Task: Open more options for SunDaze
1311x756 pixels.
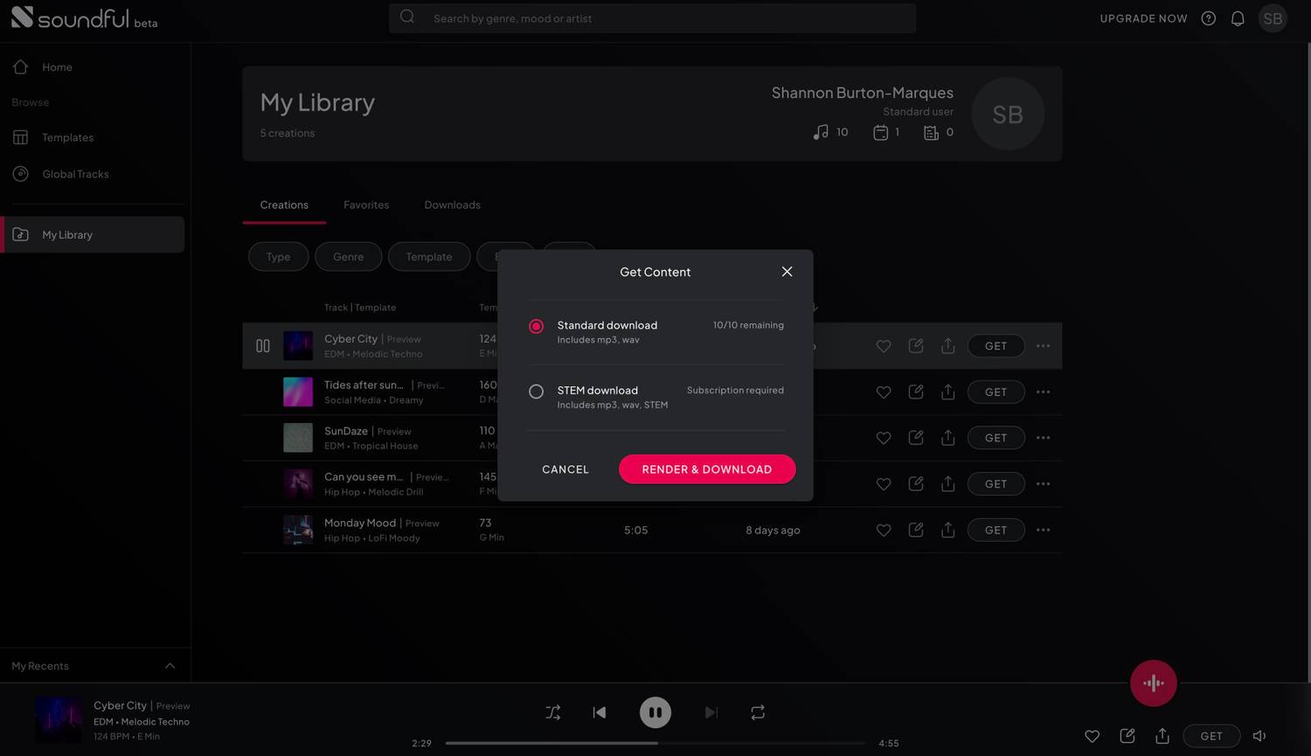Action: click(1043, 438)
